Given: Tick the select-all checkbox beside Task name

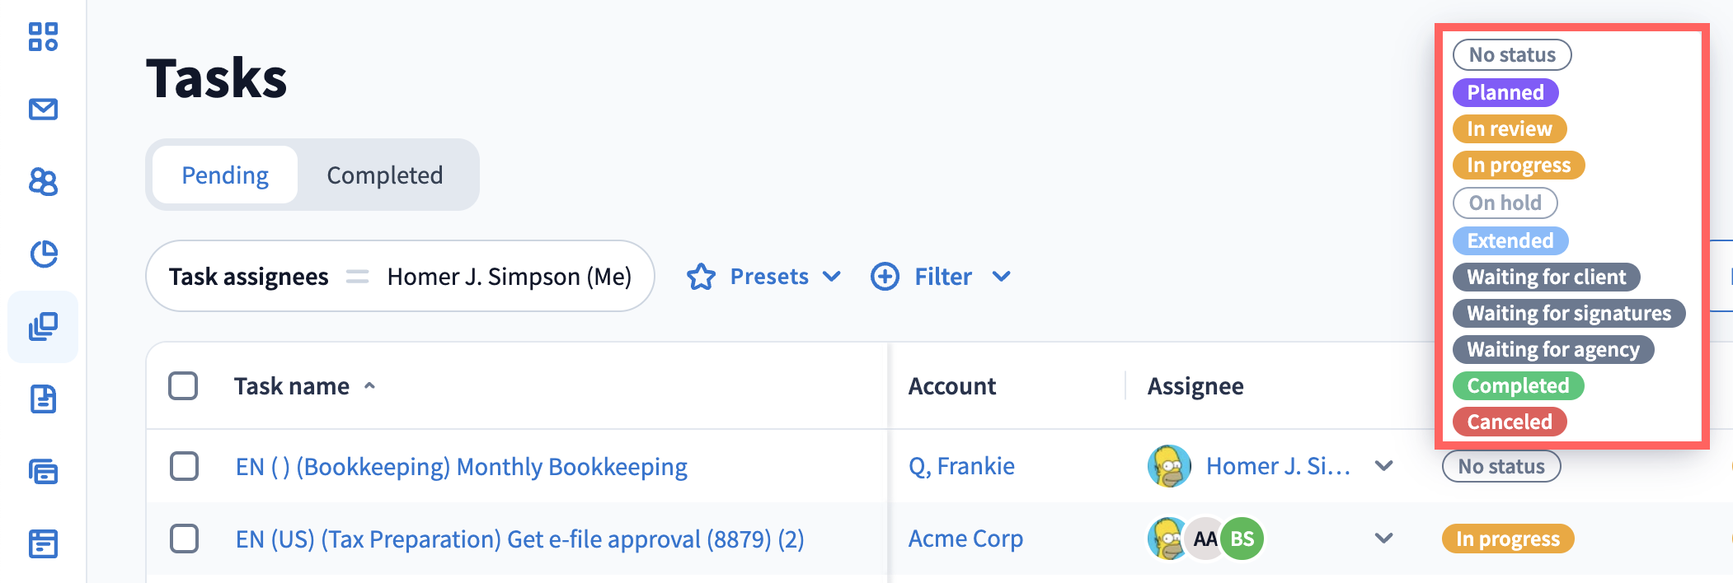Looking at the screenshot, I should (183, 385).
